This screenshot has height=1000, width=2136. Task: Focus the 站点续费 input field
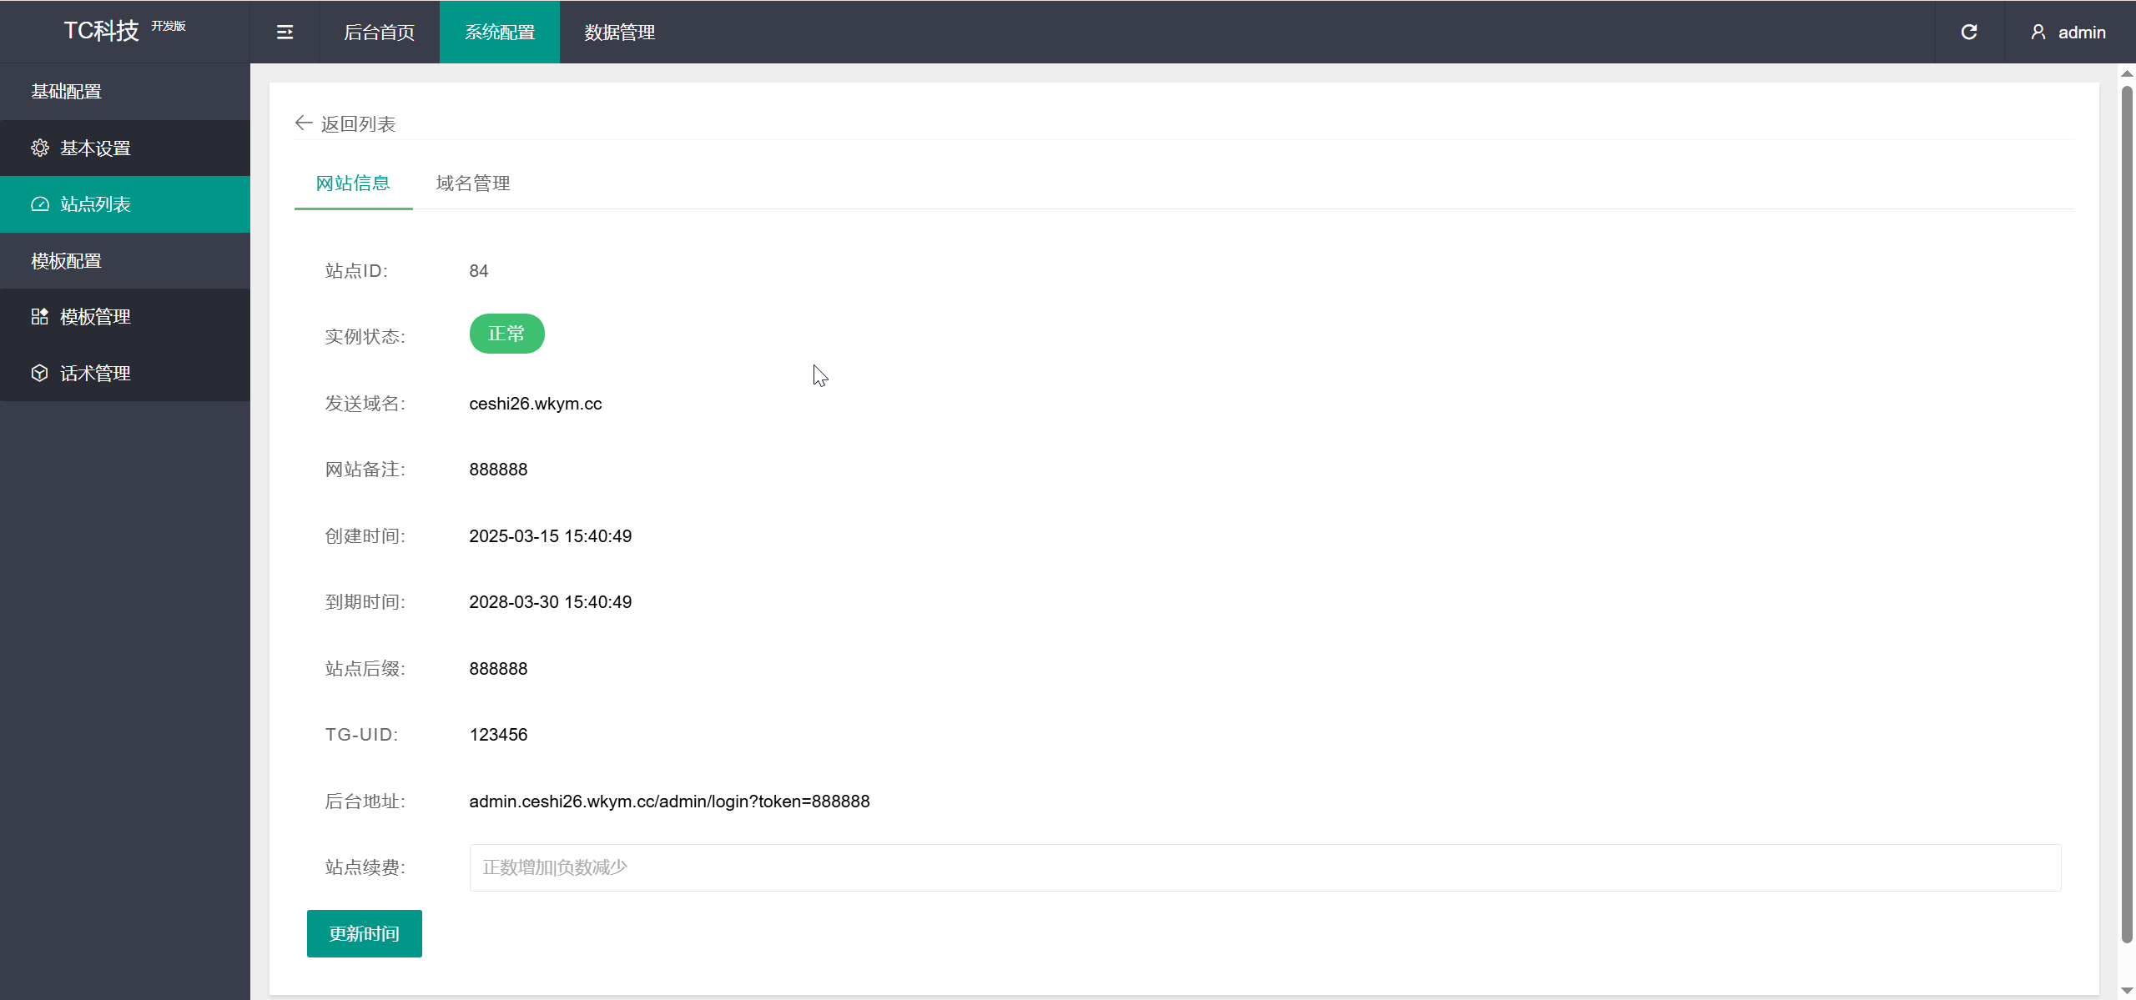click(1264, 867)
